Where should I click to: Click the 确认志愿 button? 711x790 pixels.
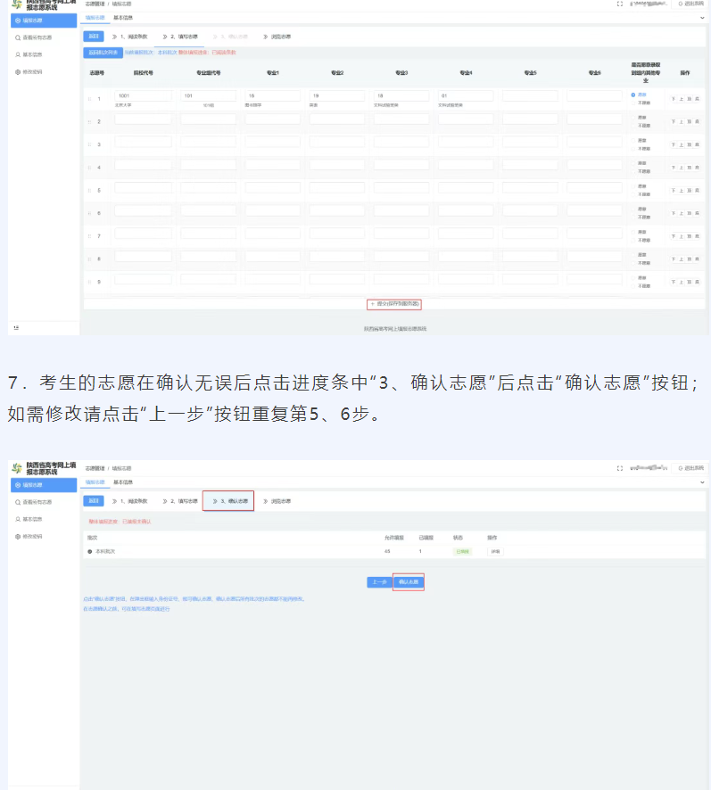coord(409,582)
